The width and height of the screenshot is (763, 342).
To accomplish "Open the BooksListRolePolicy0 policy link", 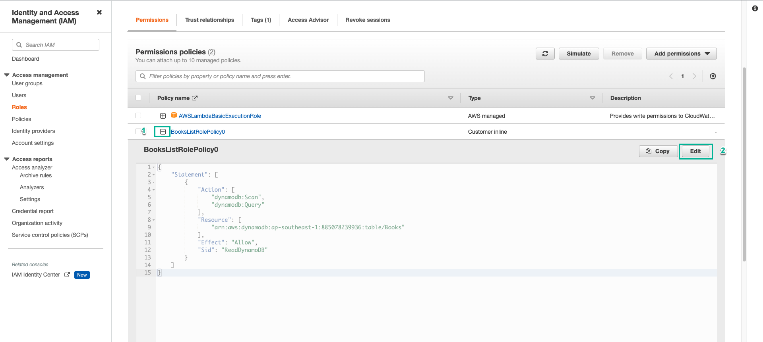I will coord(198,132).
